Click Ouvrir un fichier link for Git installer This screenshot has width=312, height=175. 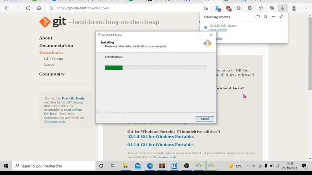218,30
